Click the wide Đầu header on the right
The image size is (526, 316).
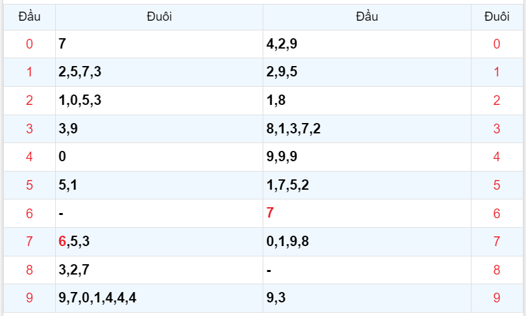[x=367, y=17]
